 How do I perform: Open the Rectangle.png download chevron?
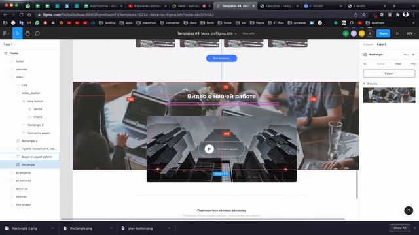(111, 228)
